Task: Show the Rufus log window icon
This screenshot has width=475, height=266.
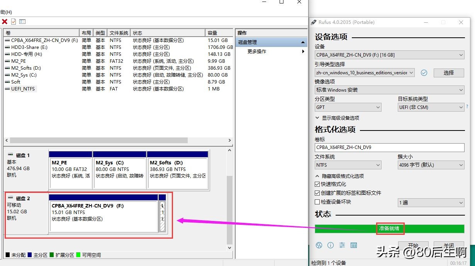Action: tap(354, 245)
